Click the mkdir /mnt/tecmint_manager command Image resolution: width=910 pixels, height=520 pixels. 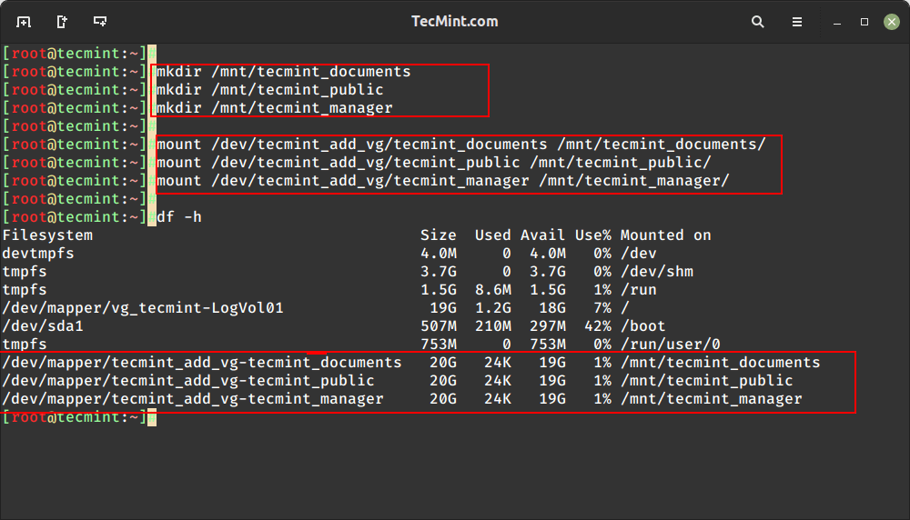[x=274, y=108]
